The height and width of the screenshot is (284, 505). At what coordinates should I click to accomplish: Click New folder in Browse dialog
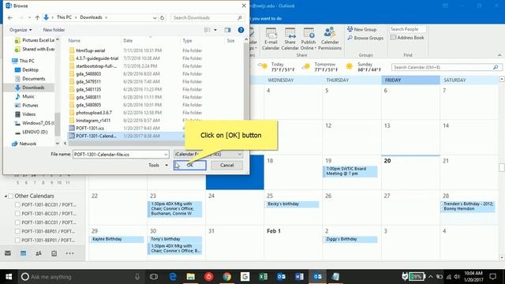tap(54, 30)
